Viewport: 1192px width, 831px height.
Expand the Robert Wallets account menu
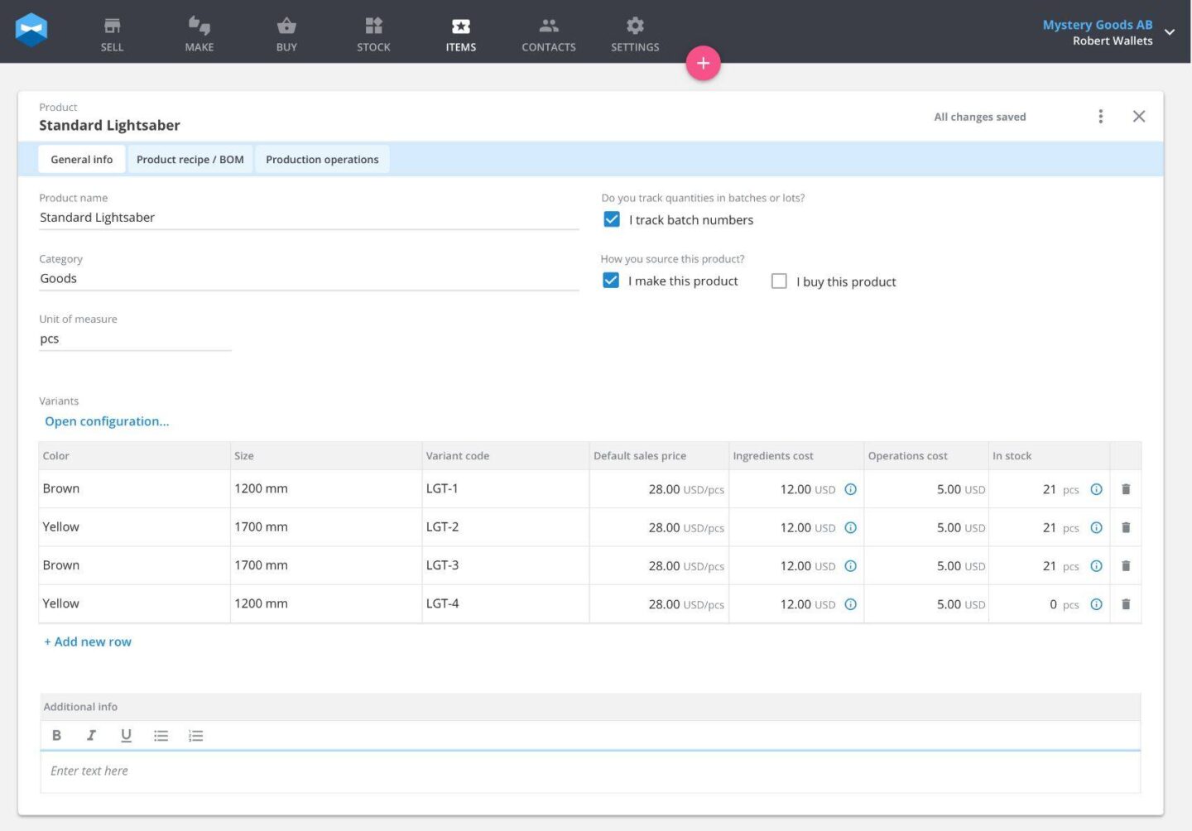[1169, 32]
